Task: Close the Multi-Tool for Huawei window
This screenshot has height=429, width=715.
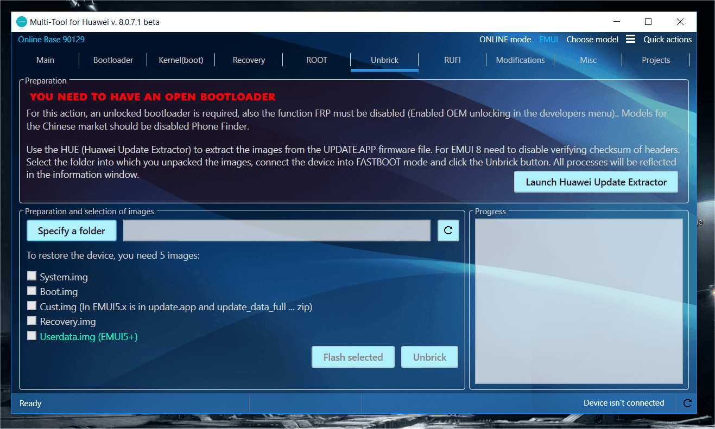Action: click(x=680, y=22)
